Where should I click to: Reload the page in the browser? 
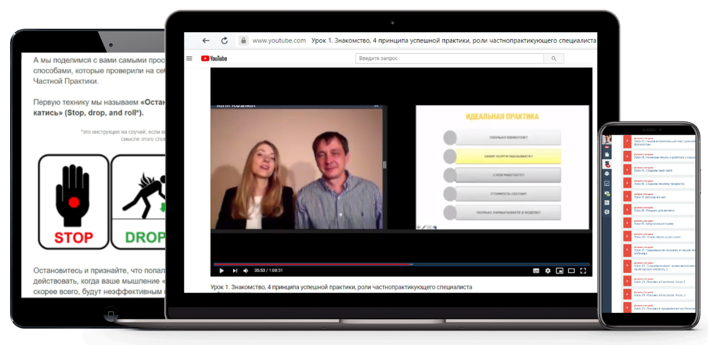pos(224,41)
